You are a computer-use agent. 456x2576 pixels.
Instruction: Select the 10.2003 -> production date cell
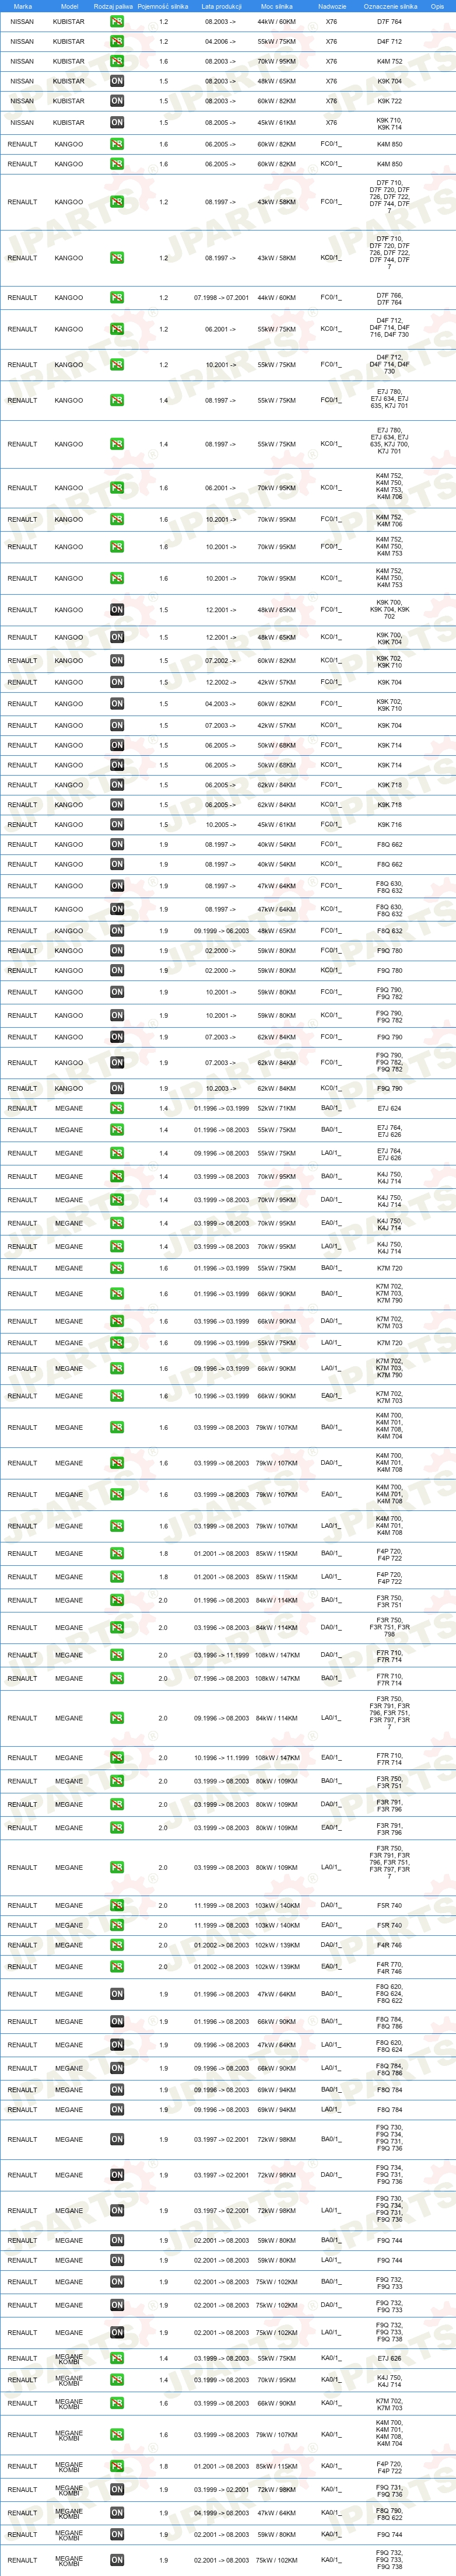point(221,1088)
